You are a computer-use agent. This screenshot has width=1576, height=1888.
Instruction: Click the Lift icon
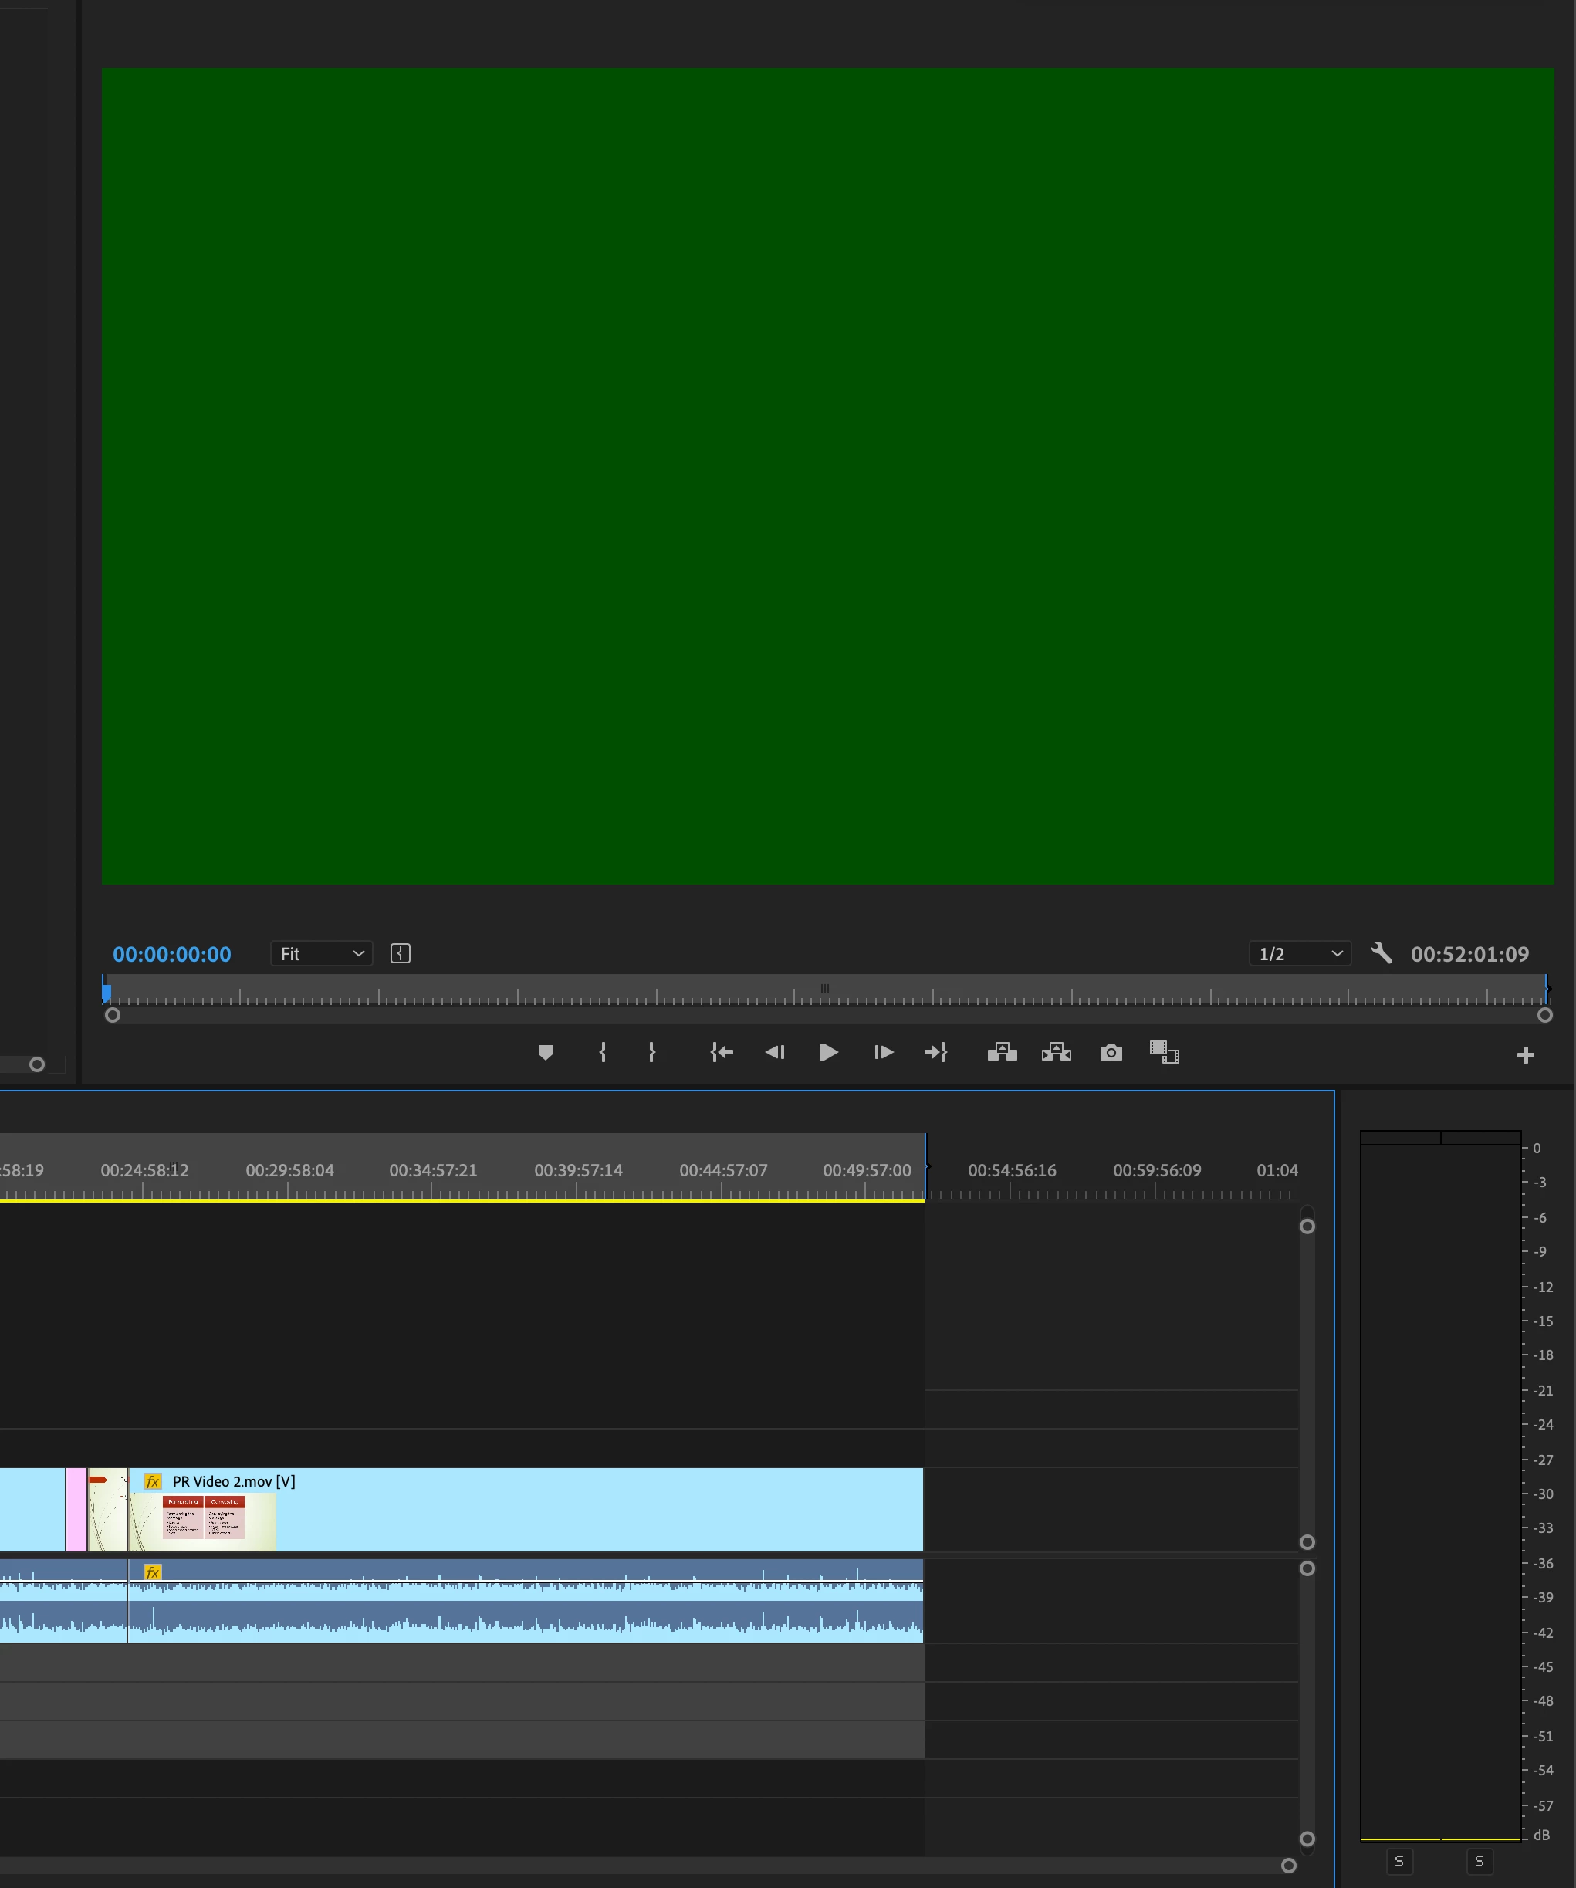[1002, 1052]
